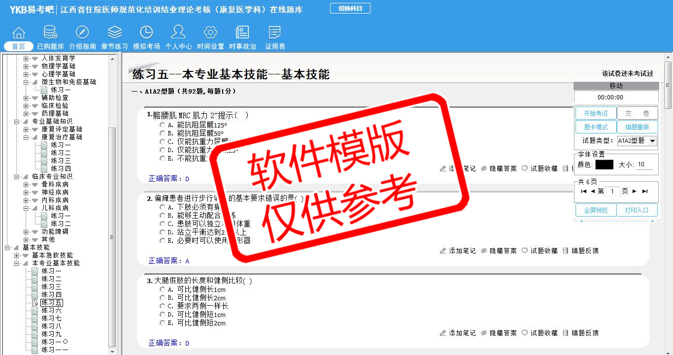
Task: Expand the 骨科疾病 tree node
Action: pyautogui.click(x=26, y=185)
